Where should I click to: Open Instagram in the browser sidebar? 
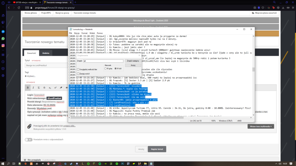(x=3, y=45)
